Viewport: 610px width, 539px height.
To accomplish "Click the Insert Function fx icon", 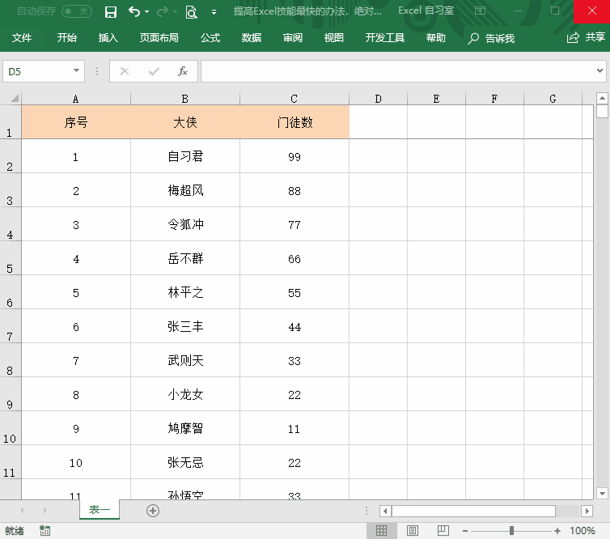I will point(183,71).
